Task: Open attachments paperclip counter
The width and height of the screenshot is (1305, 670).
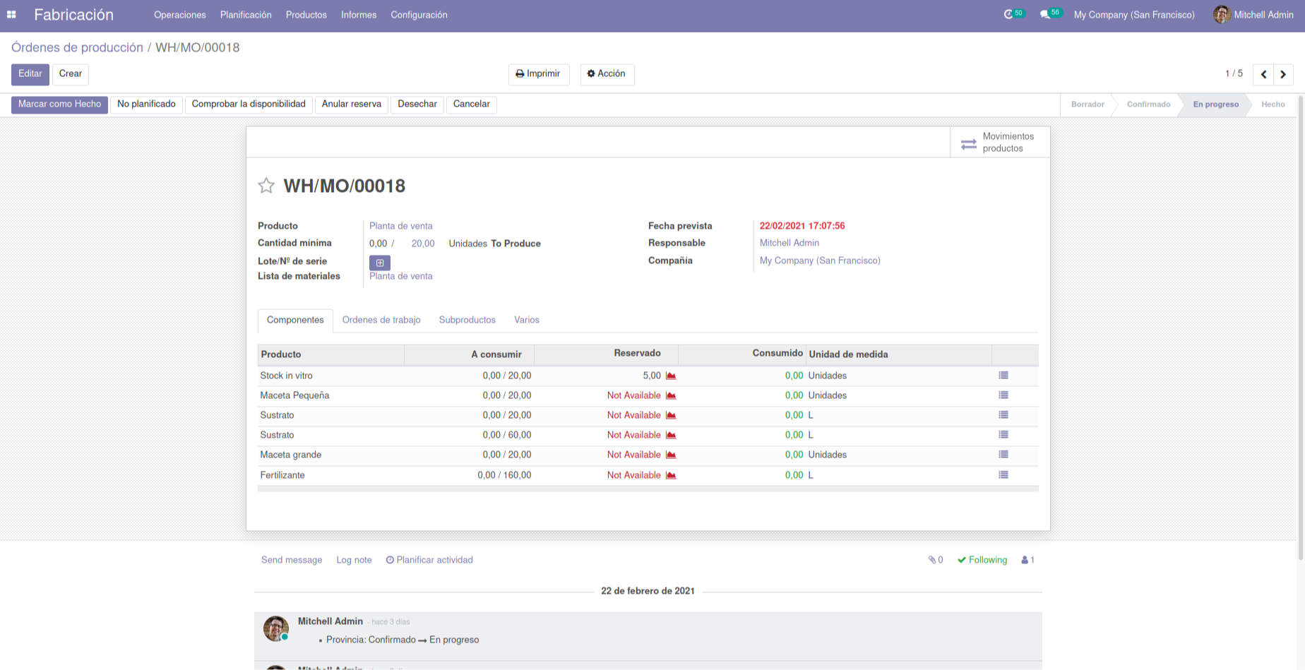Action: point(936,560)
